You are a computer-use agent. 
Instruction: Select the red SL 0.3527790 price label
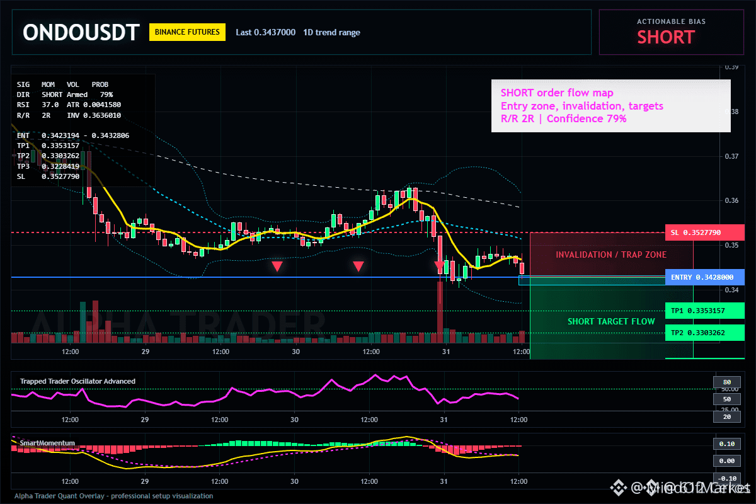click(704, 232)
